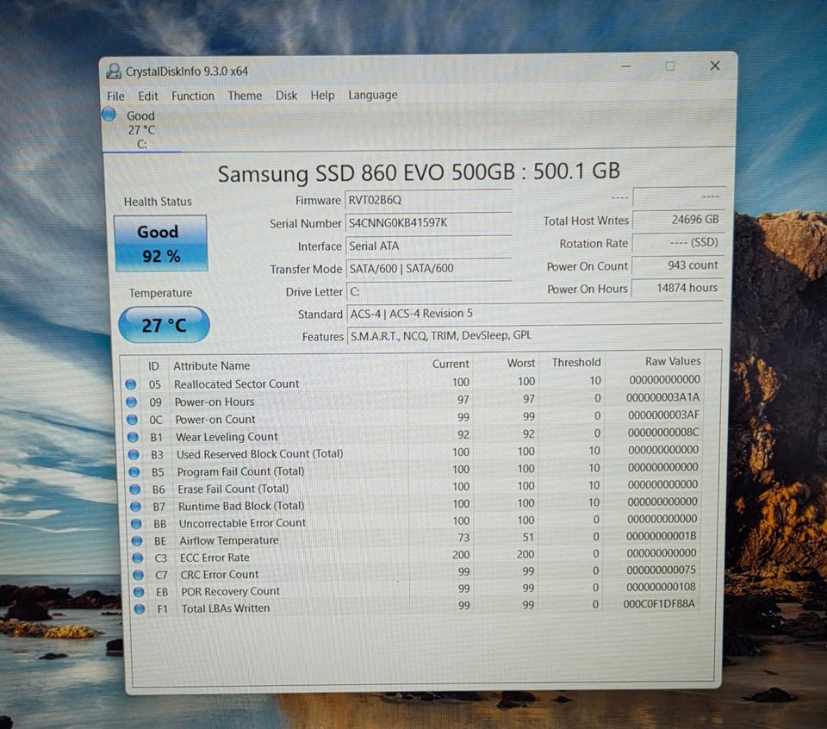Open the File menu

(x=115, y=97)
